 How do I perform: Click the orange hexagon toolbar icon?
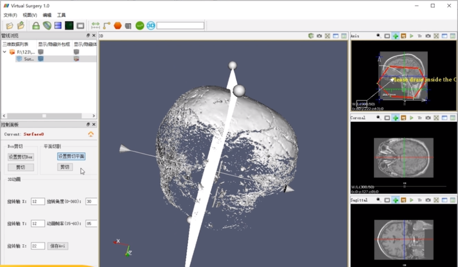(118, 26)
